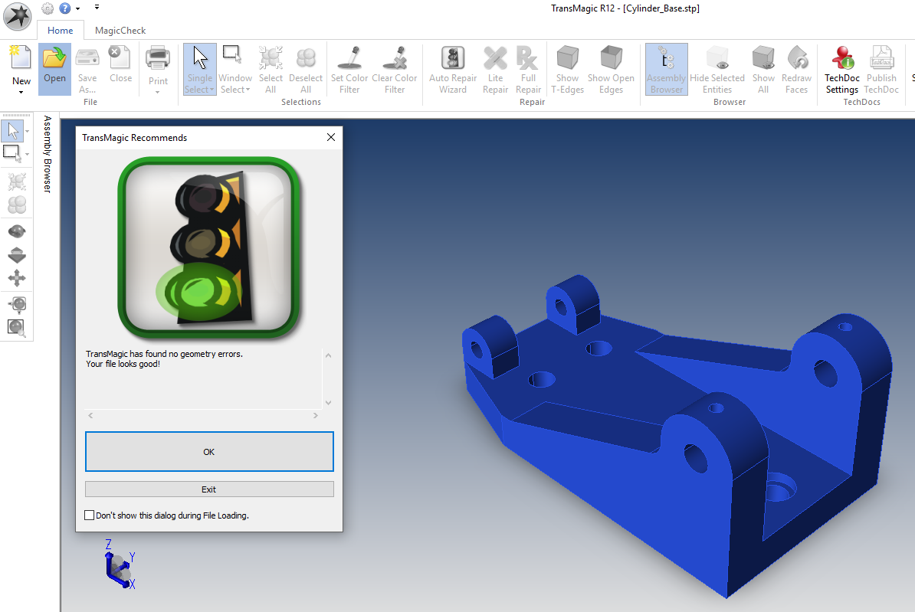Click the XYZ axis triad in viewport

pyautogui.click(x=120, y=565)
